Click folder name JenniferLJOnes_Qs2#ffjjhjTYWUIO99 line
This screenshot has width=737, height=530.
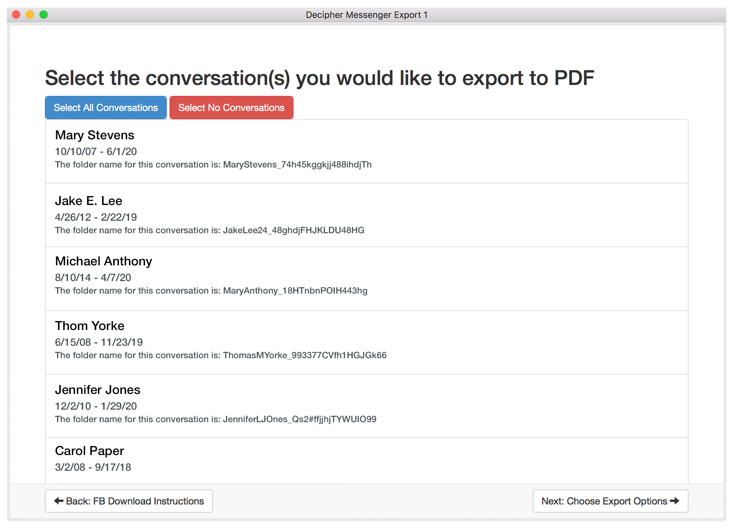pos(216,419)
